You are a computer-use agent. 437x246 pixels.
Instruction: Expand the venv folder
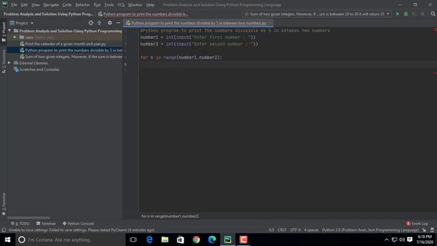(15, 37)
